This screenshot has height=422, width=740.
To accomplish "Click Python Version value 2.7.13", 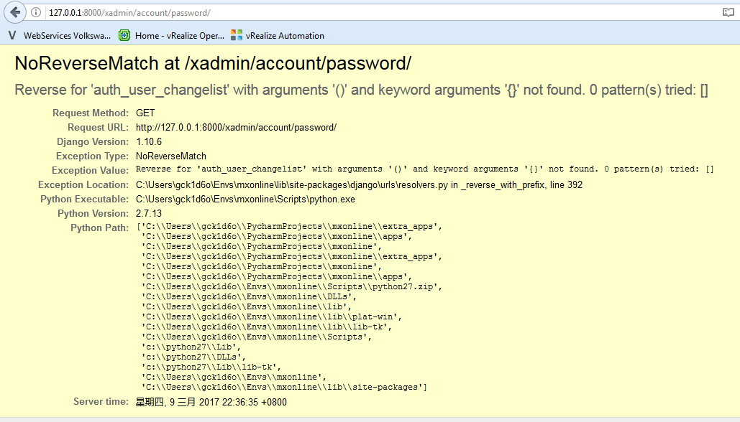I will (149, 214).
